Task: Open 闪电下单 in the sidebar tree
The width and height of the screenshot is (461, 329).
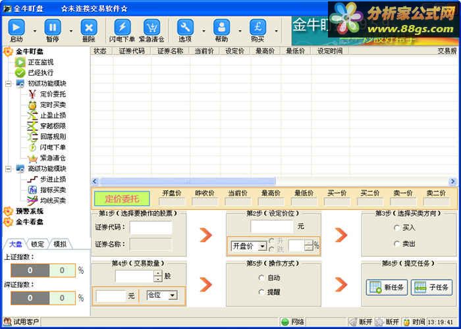Action: point(53,147)
